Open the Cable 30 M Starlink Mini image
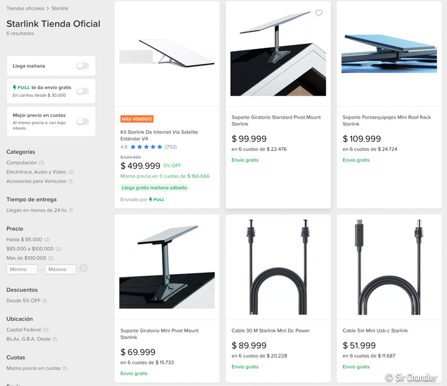Image resolution: width=447 pixels, height=386 pixels. tap(278, 266)
